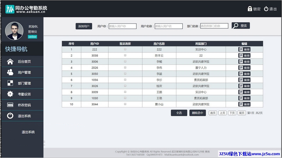
Task: Edit the user with ID 1030
Action: 245,98
